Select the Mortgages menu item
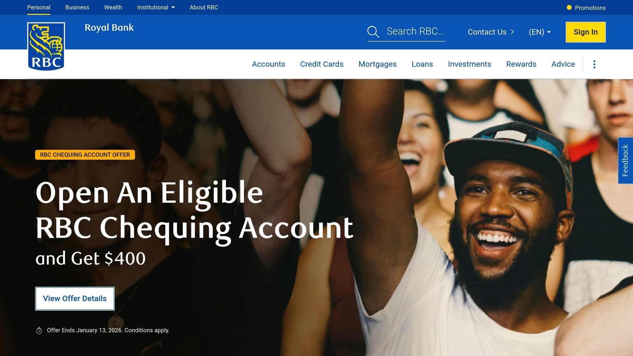 (377, 64)
